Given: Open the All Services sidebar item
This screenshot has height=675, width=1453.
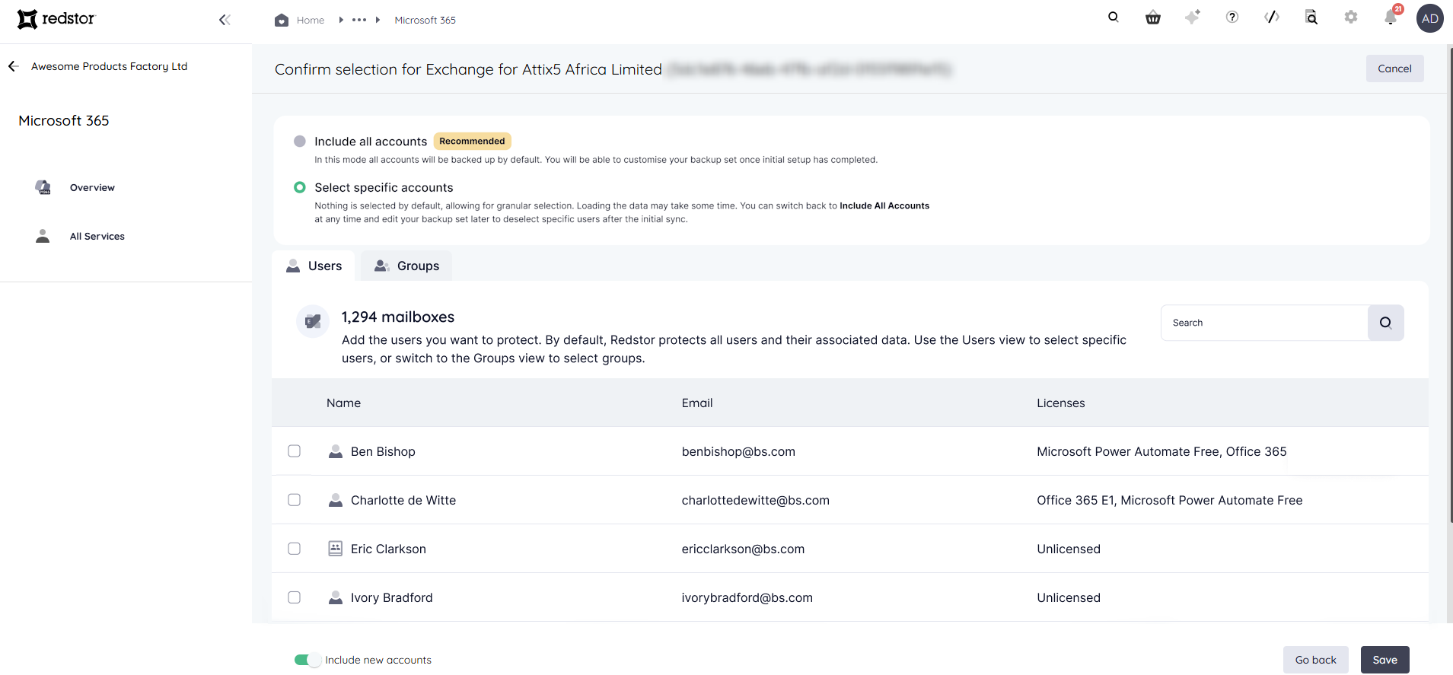Looking at the screenshot, I should point(97,236).
